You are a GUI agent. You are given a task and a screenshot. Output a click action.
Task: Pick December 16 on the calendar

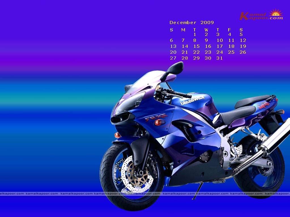208,46
